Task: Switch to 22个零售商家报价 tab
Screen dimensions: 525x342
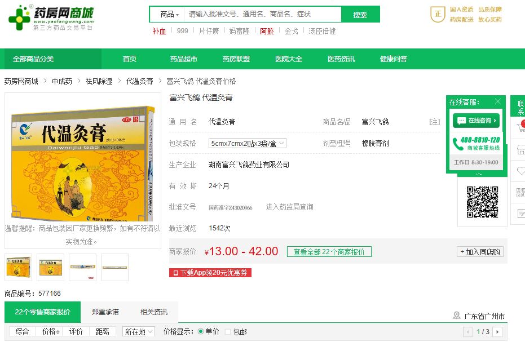Action: tap(42, 312)
